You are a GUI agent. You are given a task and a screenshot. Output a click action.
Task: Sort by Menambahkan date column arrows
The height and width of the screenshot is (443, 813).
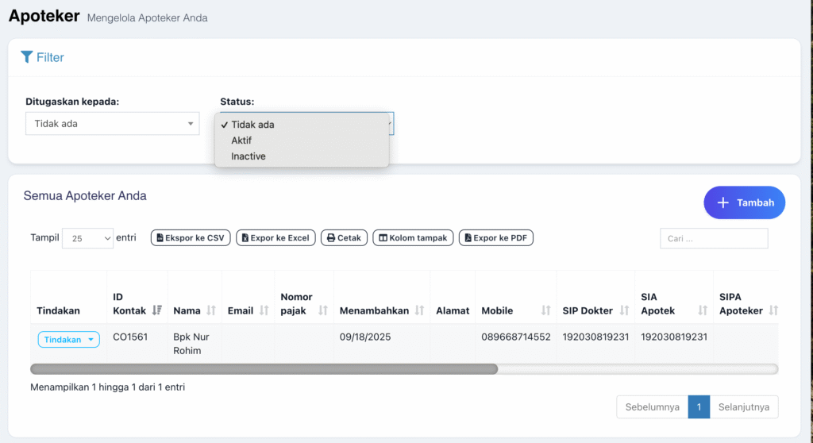pos(419,310)
